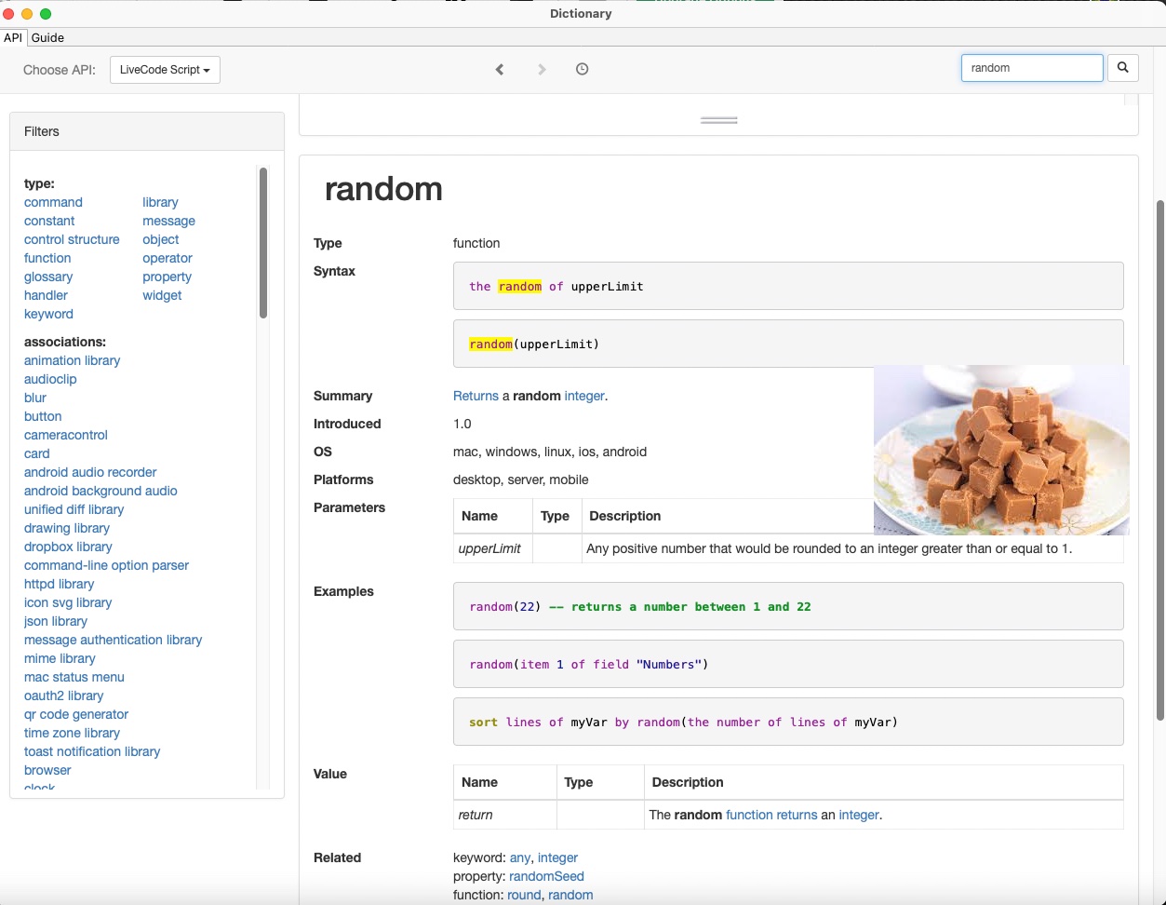This screenshot has width=1166, height=905.
Task: Click the search magnifier button
Action: point(1123,68)
